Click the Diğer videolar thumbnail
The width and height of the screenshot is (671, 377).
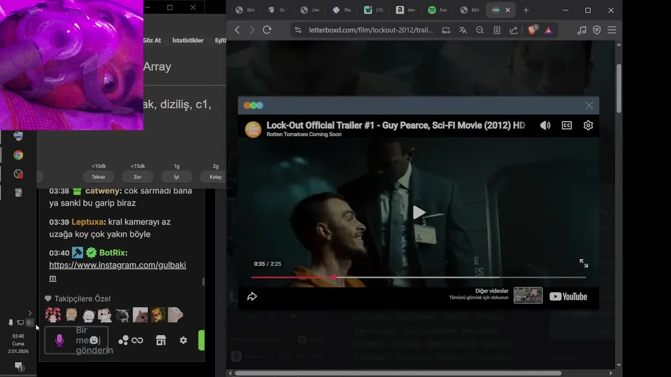(x=528, y=295)
